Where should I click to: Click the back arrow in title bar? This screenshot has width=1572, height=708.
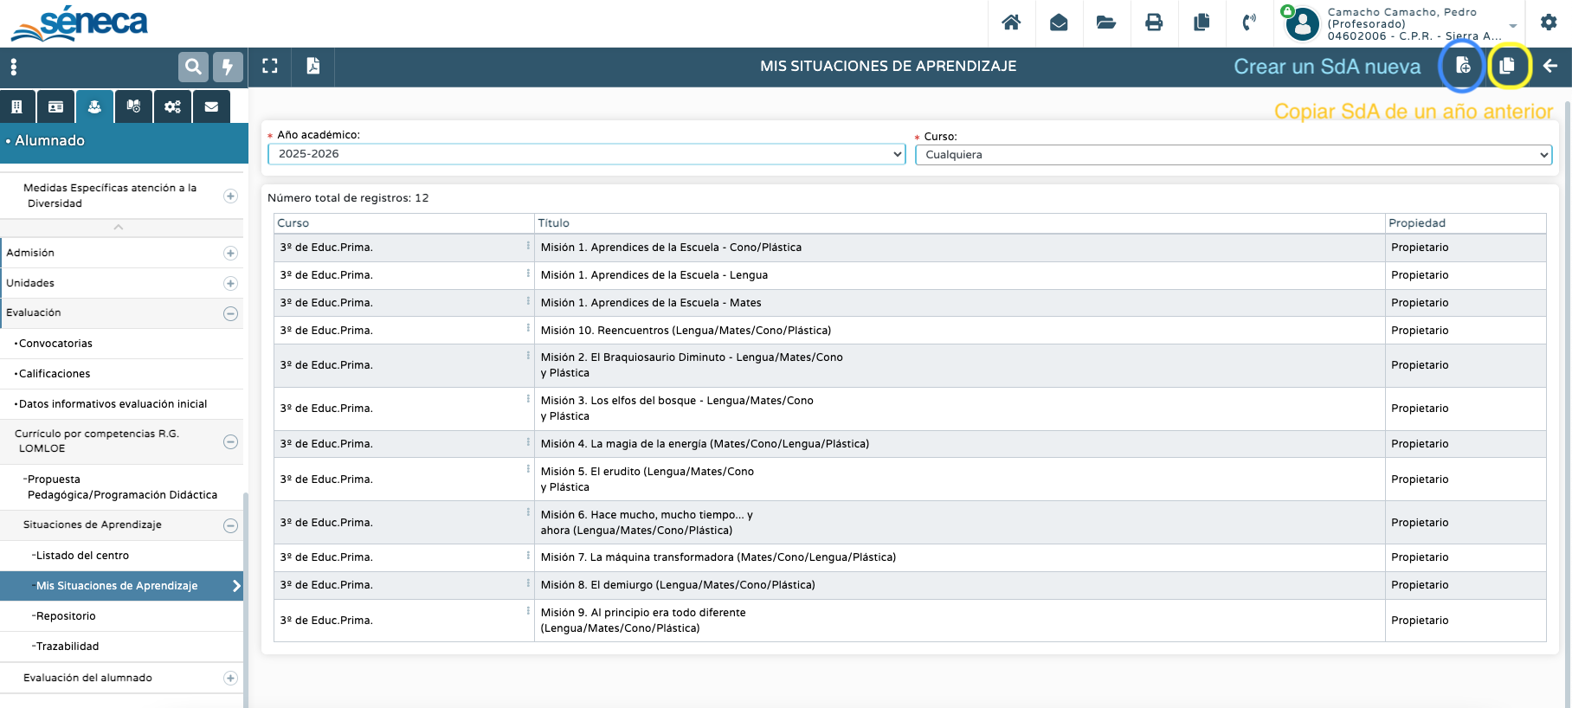pos(1550,66)
